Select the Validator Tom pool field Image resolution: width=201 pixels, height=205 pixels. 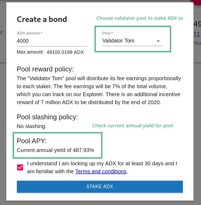132,41
